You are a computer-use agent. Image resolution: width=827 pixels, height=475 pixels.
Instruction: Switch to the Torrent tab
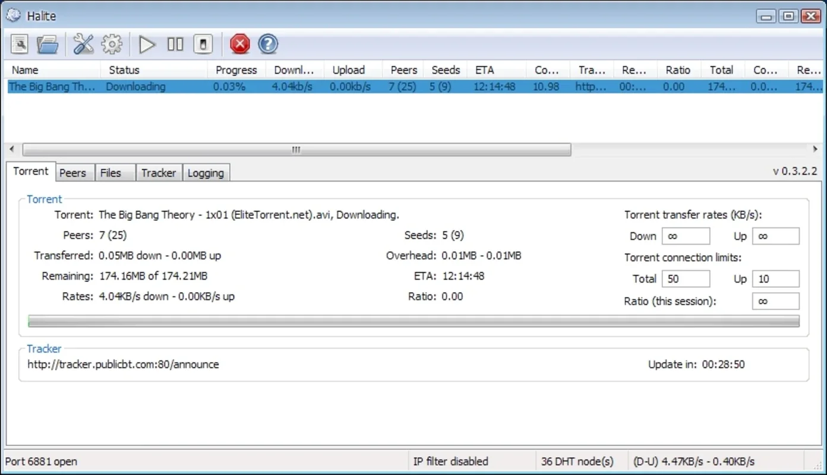click(31, 172)
